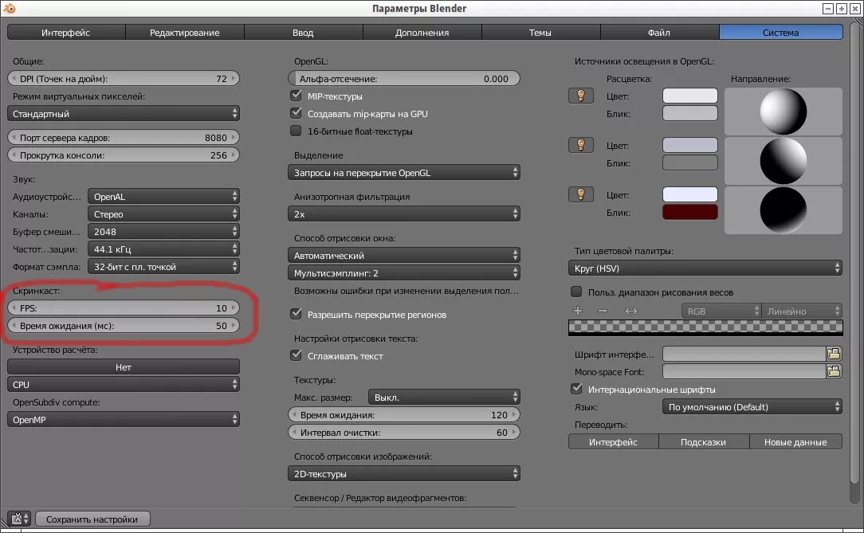
Task: Open CPU device dropdown
Action: pyautogui.click(x=124, y=384)
